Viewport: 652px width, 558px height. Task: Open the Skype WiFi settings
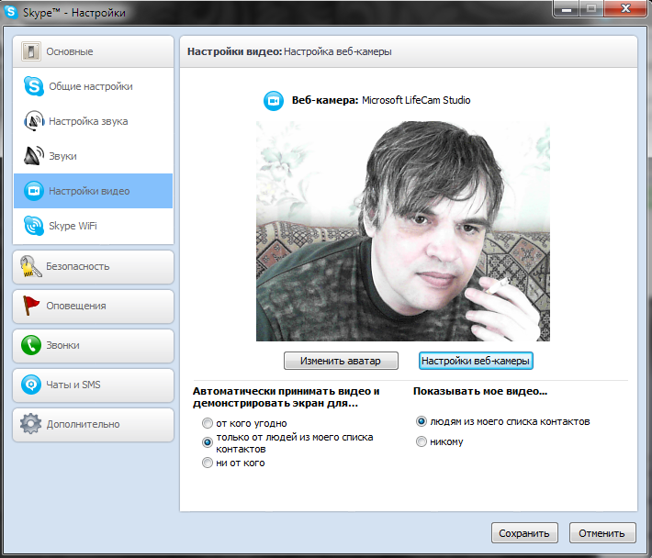pyautogui.click(x=93, y=226)
